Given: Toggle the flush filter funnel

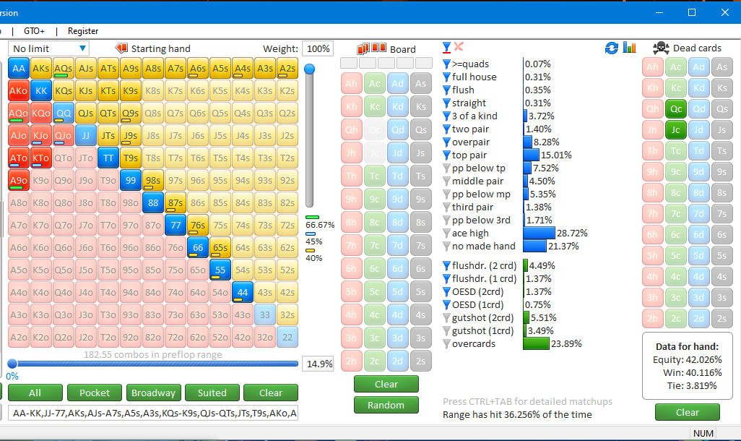Looking at the screenshot, I should tap(446, 90).
